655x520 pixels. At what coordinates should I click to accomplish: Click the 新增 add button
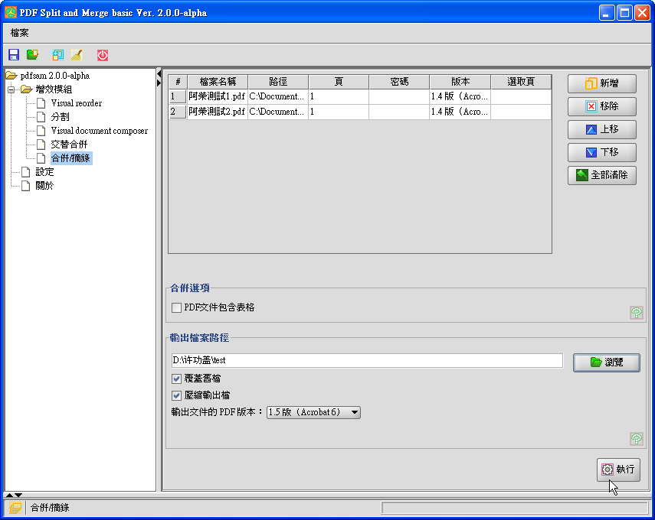[x=602, y=83]
